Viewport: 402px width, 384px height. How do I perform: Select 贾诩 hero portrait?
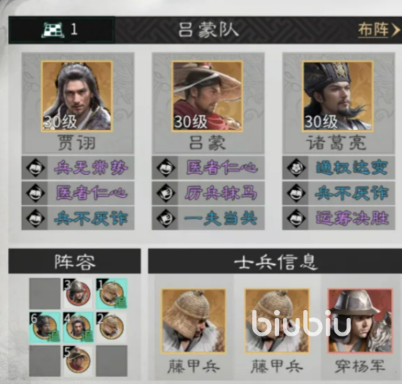[x=77, y=96]
